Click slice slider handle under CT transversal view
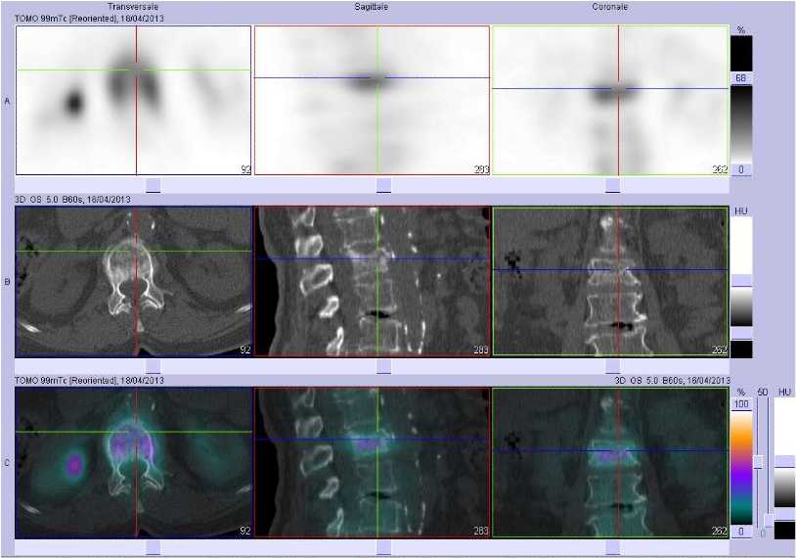Image resolution: width=796 pixels, height=558 pixels. [153, 366]
